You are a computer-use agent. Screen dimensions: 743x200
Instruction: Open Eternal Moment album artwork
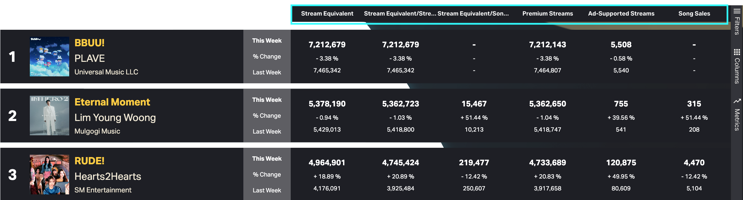click(x=49, y=116)
